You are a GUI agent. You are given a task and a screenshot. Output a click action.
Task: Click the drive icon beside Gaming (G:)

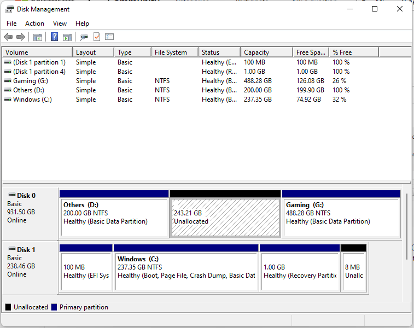(8, 81)
